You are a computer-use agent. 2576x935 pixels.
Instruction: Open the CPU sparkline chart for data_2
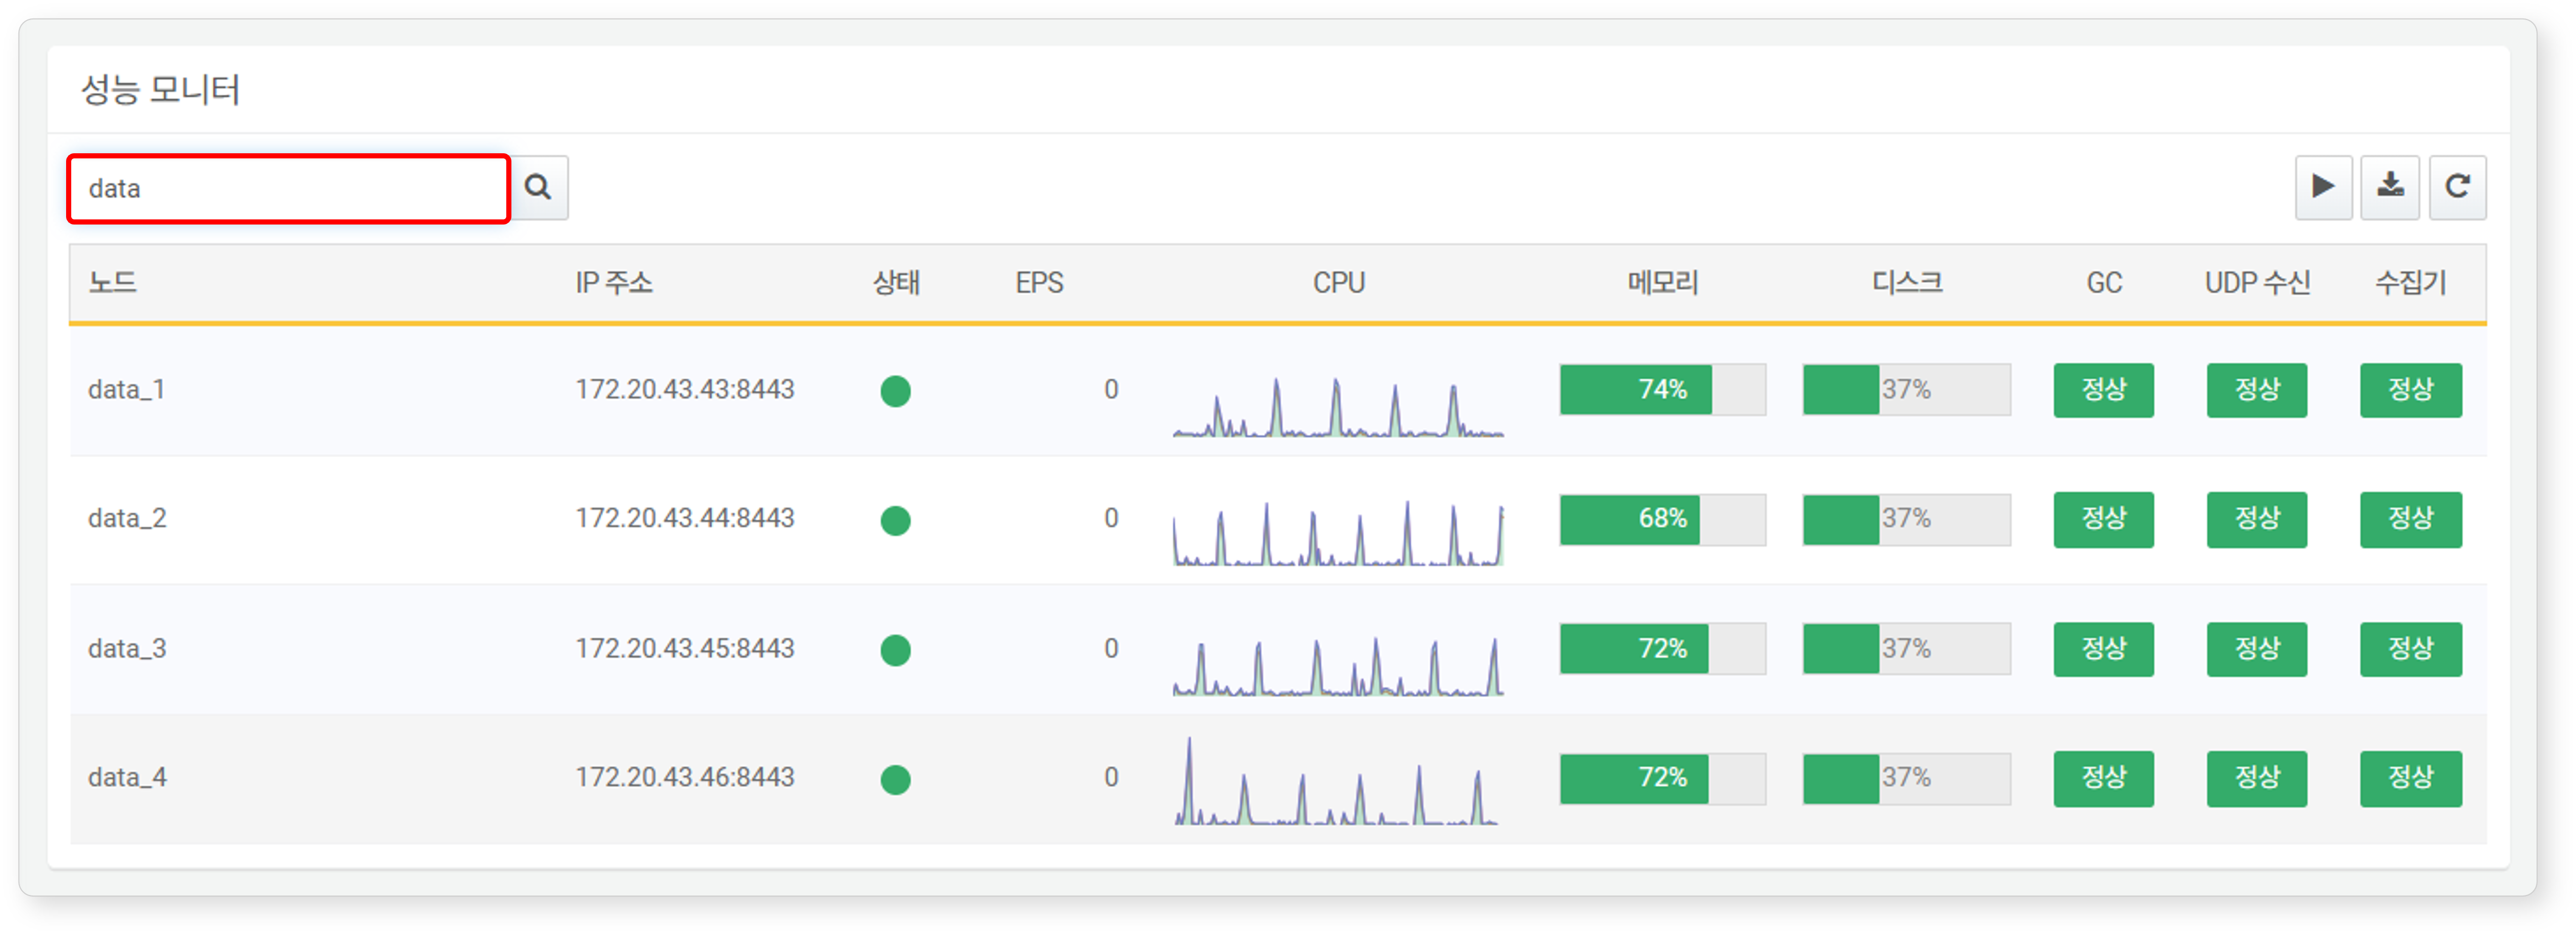coord(1338,533)
